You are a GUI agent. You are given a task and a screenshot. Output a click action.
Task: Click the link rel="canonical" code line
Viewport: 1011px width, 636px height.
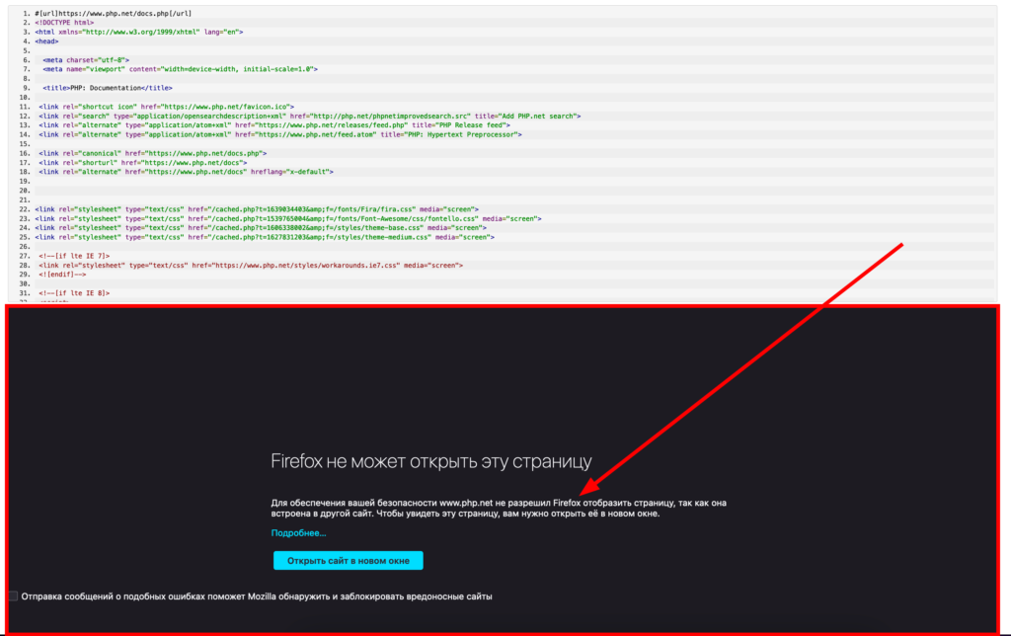coord(153,153)
